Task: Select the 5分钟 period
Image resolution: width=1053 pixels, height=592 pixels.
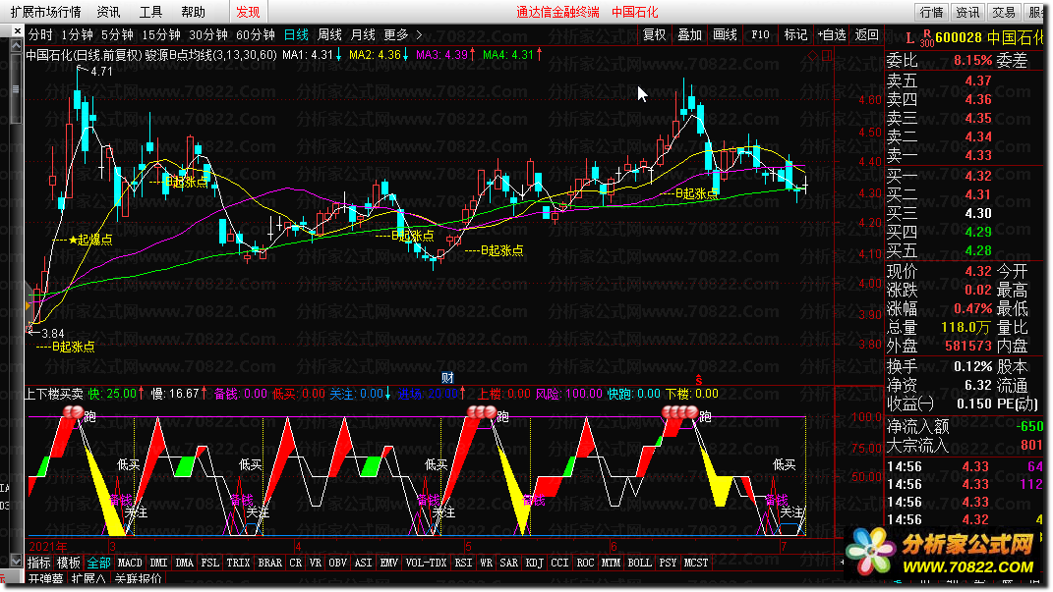Action: [117, 35]
